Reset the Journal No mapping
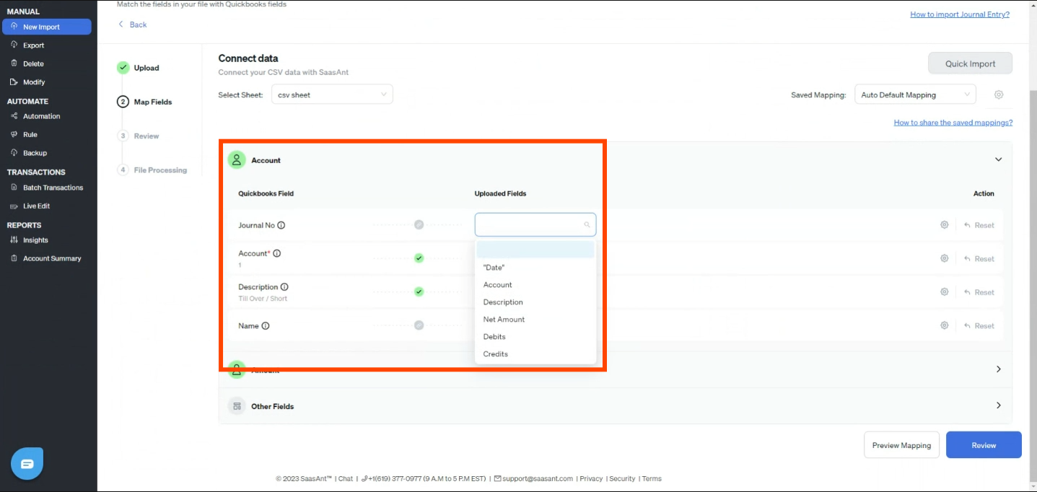This screenshot has width=1037, height=492. (979, 225)
